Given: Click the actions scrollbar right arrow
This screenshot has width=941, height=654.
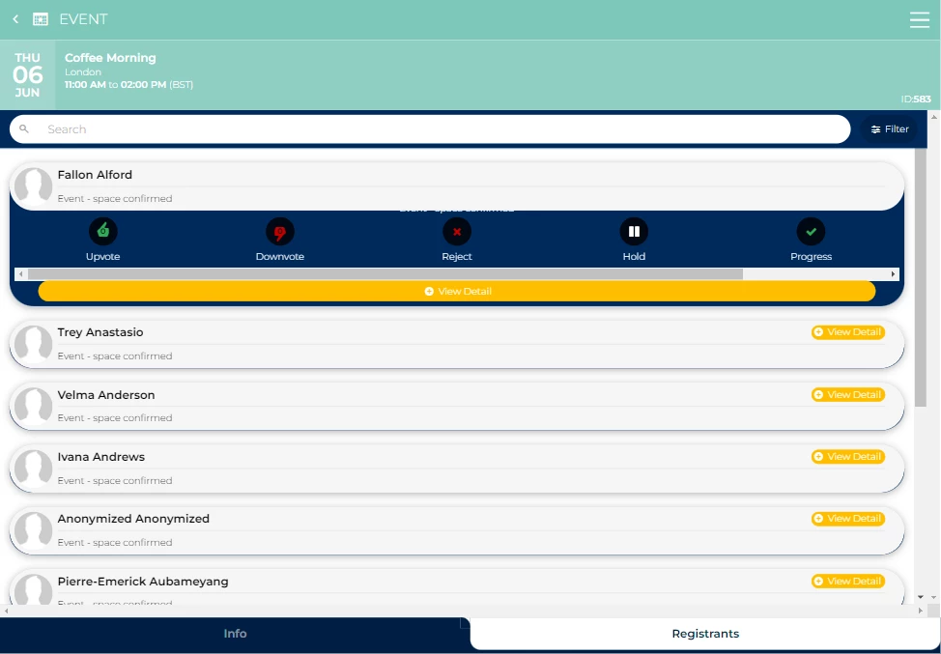Looking at the screenshot, I should [893, 274].
